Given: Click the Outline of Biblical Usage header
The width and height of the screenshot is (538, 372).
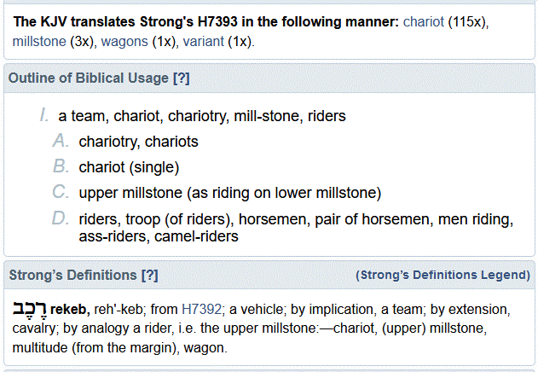Looking at the screenshot, I should point(89,78).
